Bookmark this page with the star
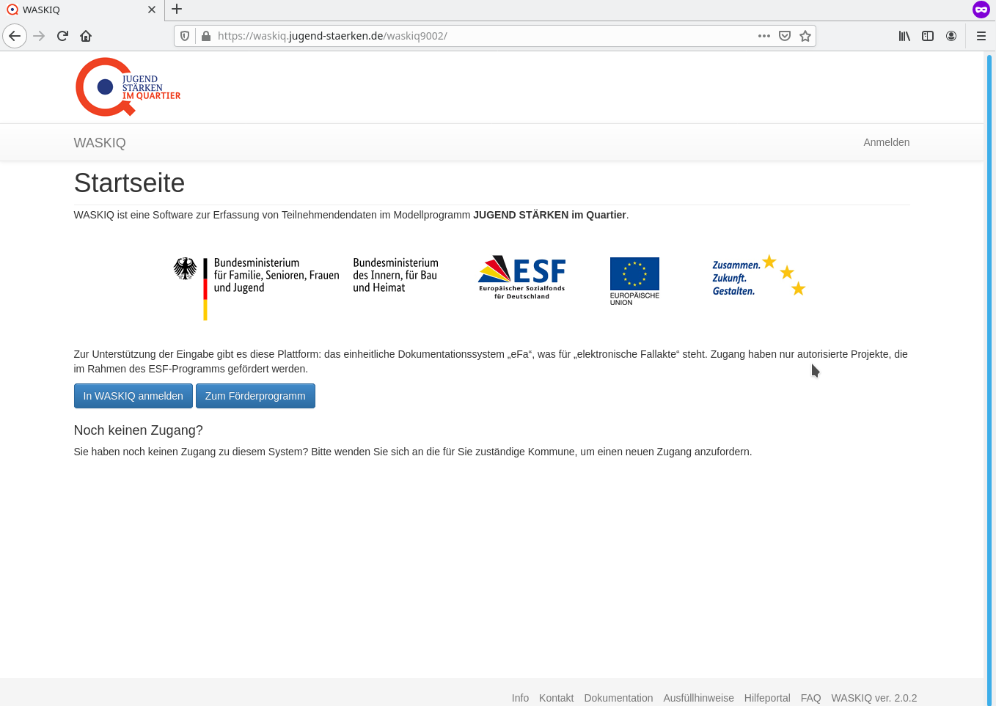The width and height of the screenshot is (996, 706). coord(805,36)
